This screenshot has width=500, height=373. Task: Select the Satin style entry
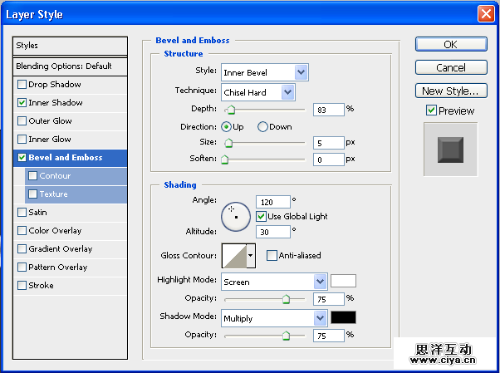[38, 213]
